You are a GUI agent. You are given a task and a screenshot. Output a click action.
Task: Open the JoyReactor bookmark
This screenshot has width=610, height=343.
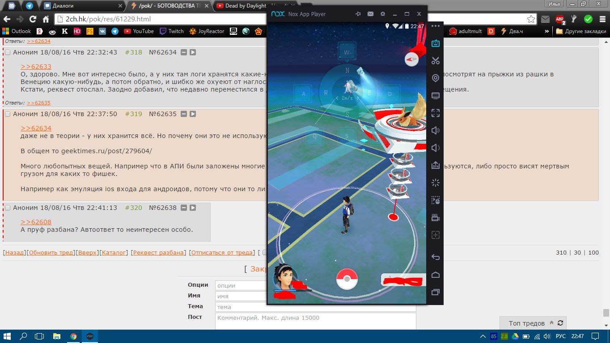coord(207,31)
